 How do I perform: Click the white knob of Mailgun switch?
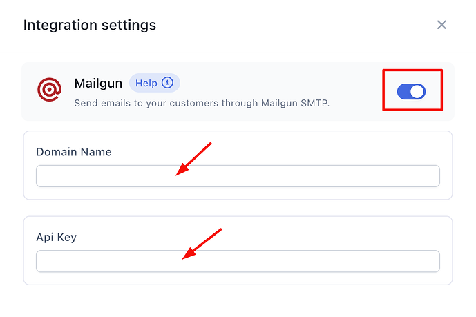[417, 90]
